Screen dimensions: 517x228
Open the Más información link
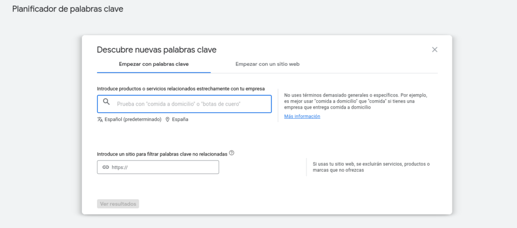(x=302, y=116)
